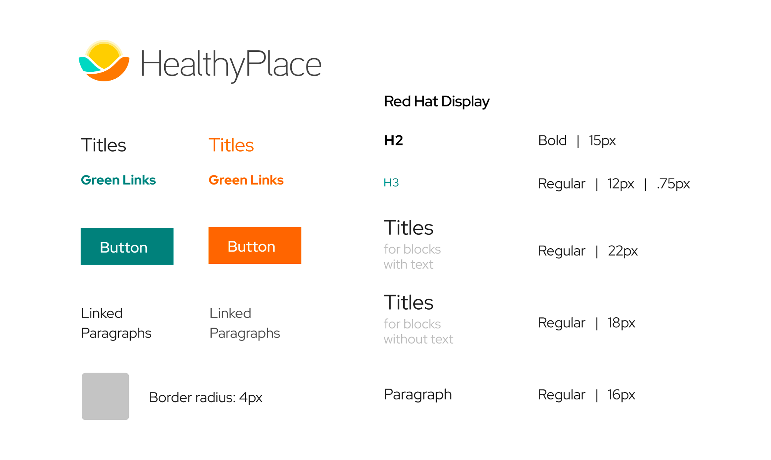Click the gray rounded square swatch

[x=105, y=396]
